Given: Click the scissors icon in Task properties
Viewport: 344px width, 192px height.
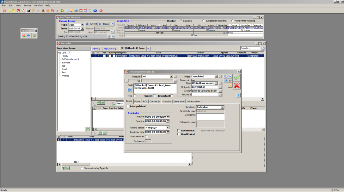Looking at the screenshot, I should tap(230, 81).
